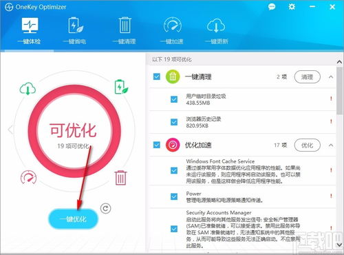Click the red speedometer icon beside the ring
This screenshot has height=255, width=344.
pos(29,177)
